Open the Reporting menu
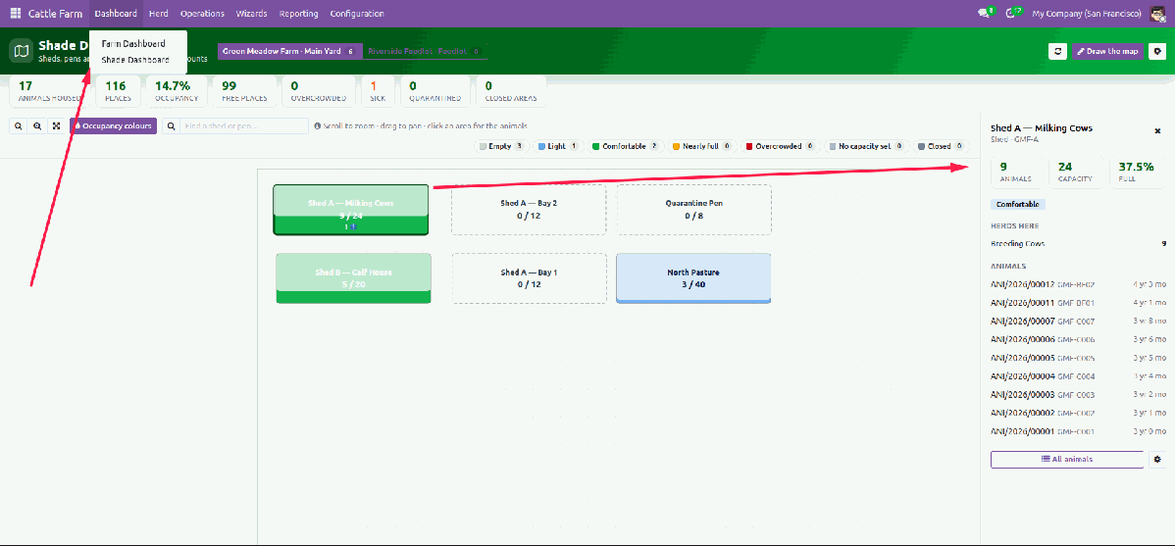1175x546 pixels. pos(298,14)
